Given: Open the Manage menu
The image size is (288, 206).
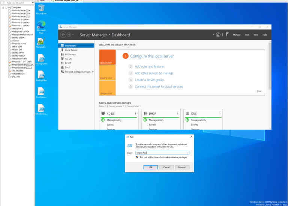Looking at the screenshot, I should coord(237,35).
